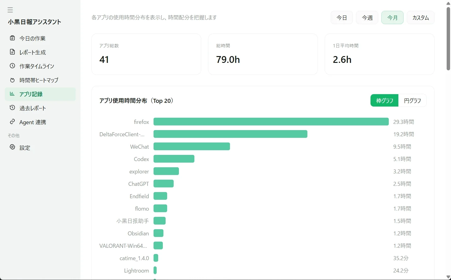Select the 今月 time range
Viewport: 451px width, 280px height.
392,18
